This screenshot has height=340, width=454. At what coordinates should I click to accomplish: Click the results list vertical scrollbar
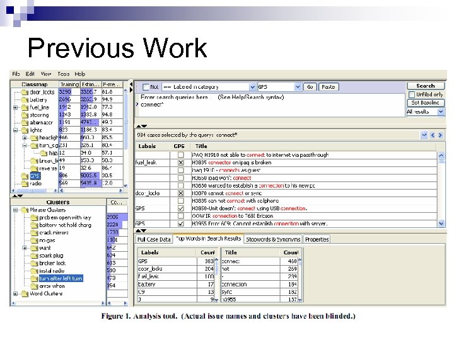tap(441, 189)
